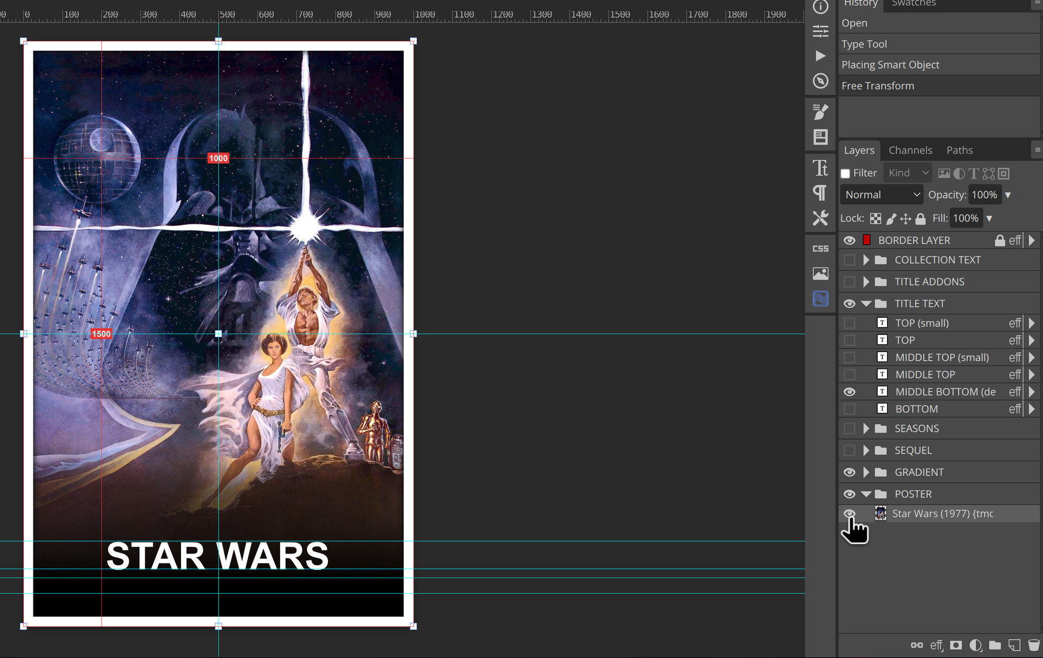Create a new folder group
The width and height of the screenshot is (1043, 658).
click(x=995, y=645)
